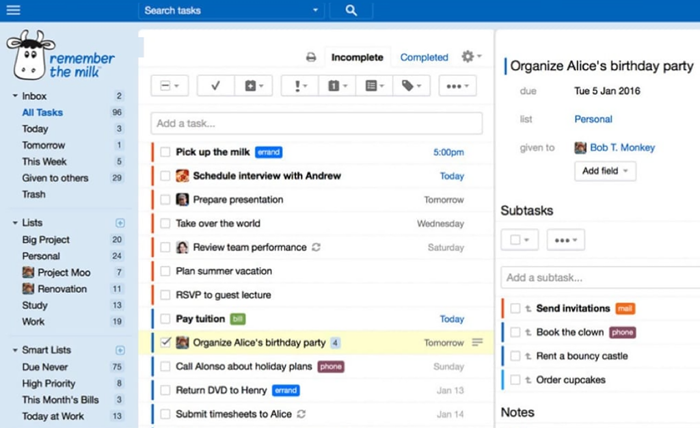
Task: Check the Pick up the milk task
Action: point(165,152)
